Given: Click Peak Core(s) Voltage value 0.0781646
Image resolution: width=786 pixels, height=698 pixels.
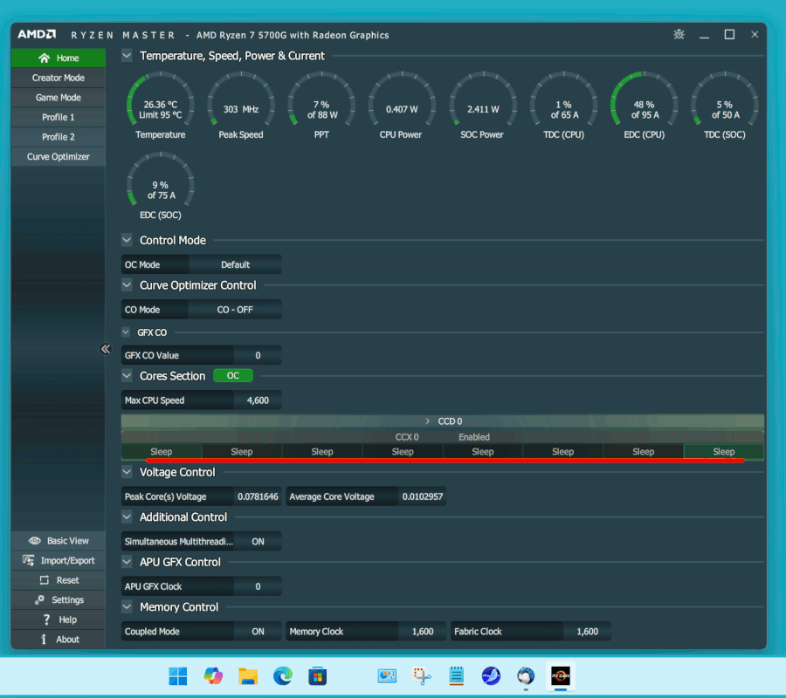Looking at the screenshot, I should pos(258,496).
